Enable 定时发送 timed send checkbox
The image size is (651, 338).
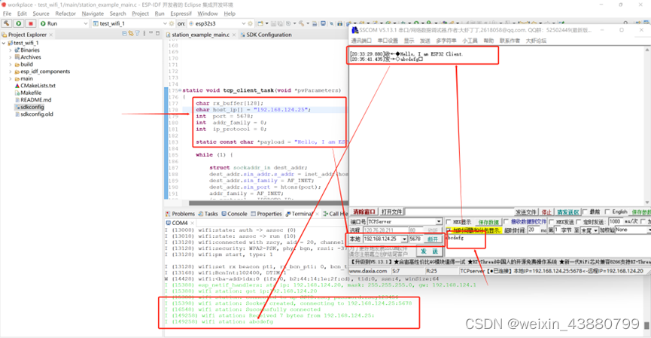[x=578, y=222]
